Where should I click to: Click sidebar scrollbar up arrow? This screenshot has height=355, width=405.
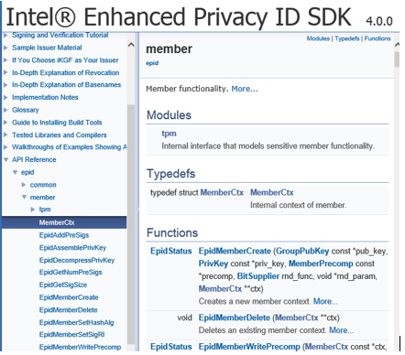(131, 45)
